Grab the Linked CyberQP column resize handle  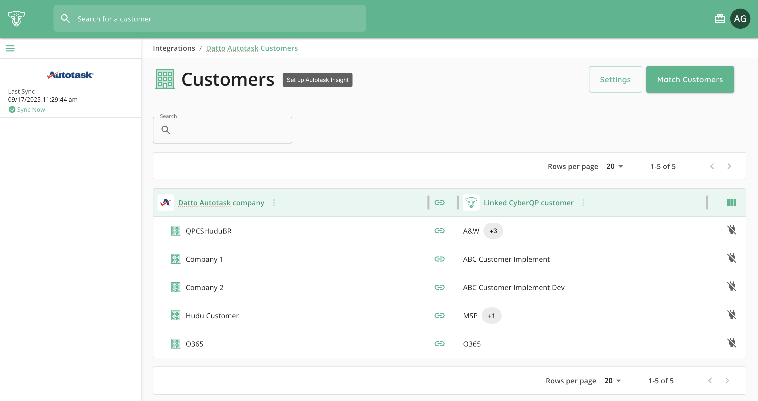707,203
